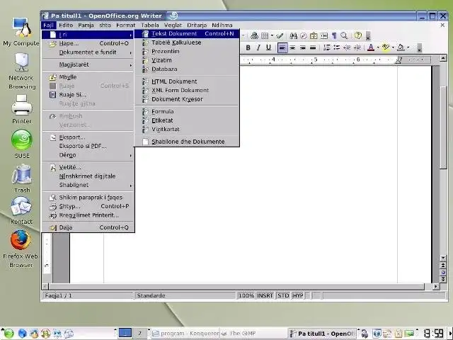Create a new Prezentim
Viewport: 453px width, 340px height.
tap(187, 52)
